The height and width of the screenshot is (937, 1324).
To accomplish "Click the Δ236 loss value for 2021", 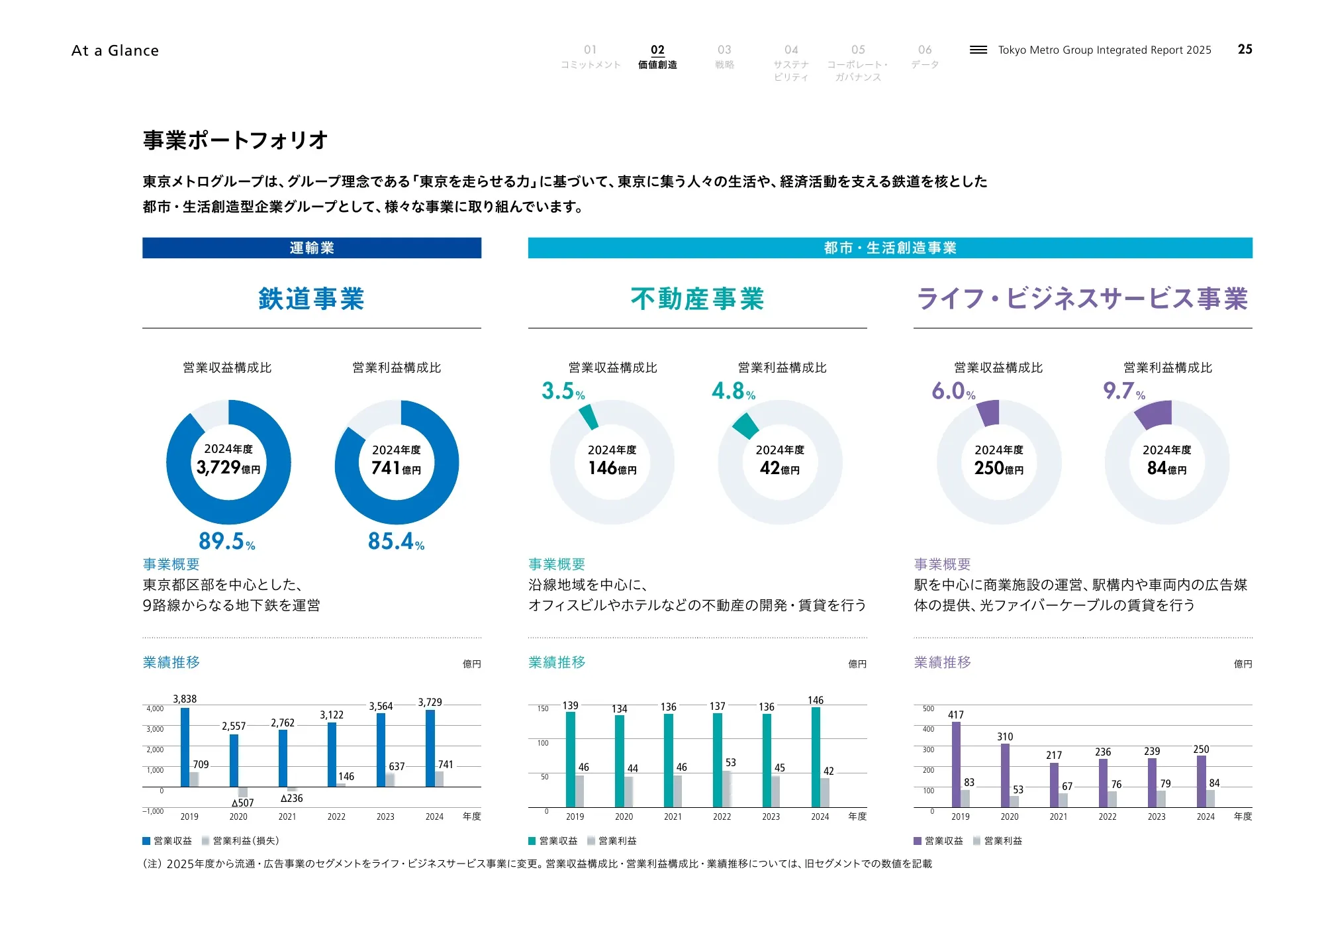I will (x=291, y=798).
